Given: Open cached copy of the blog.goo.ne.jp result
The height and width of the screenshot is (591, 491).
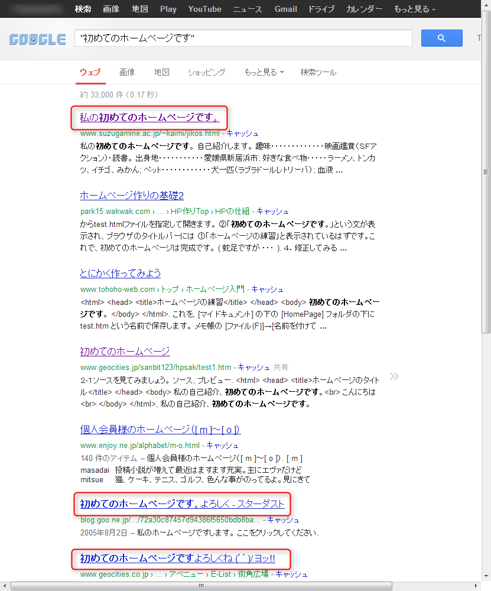Looking at the screenshot, I should click(283, 520).
